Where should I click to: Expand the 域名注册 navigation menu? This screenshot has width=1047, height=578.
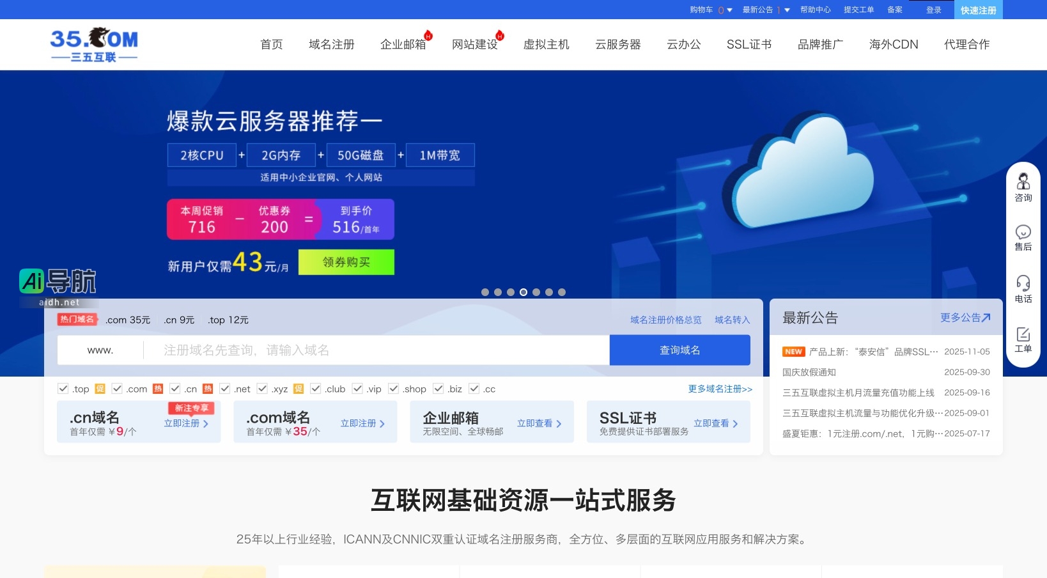[x=331, y=44]
